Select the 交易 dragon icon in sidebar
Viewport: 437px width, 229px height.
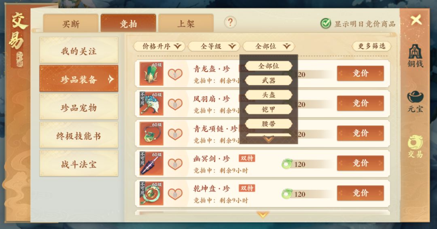(x=415, y=146)
